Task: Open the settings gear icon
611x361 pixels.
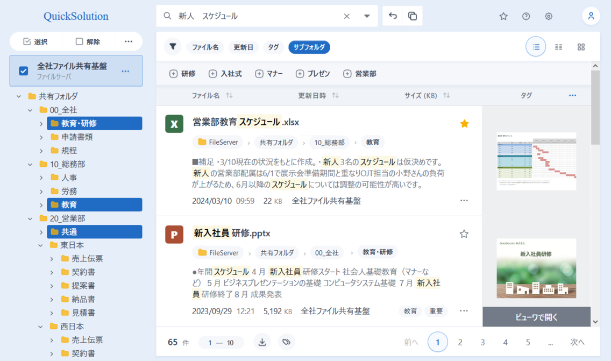Action: pos(548,16)
